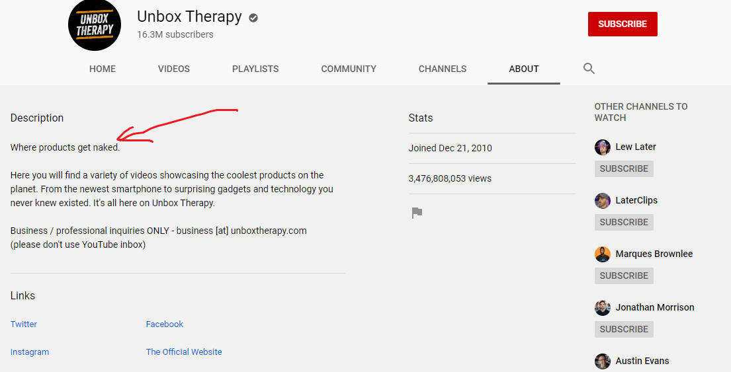Subscribe to Unbox Therapy with red button
The width and height of the screenshot is (731, 372).
point(623,24)
